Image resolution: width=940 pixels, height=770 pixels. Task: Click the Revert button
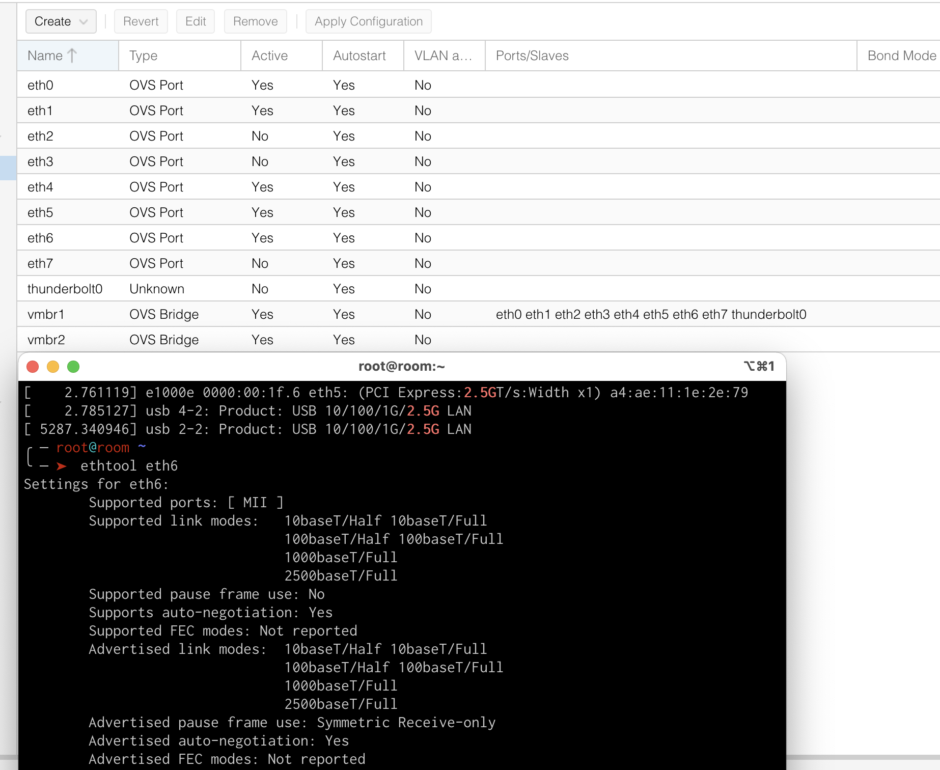141,21
